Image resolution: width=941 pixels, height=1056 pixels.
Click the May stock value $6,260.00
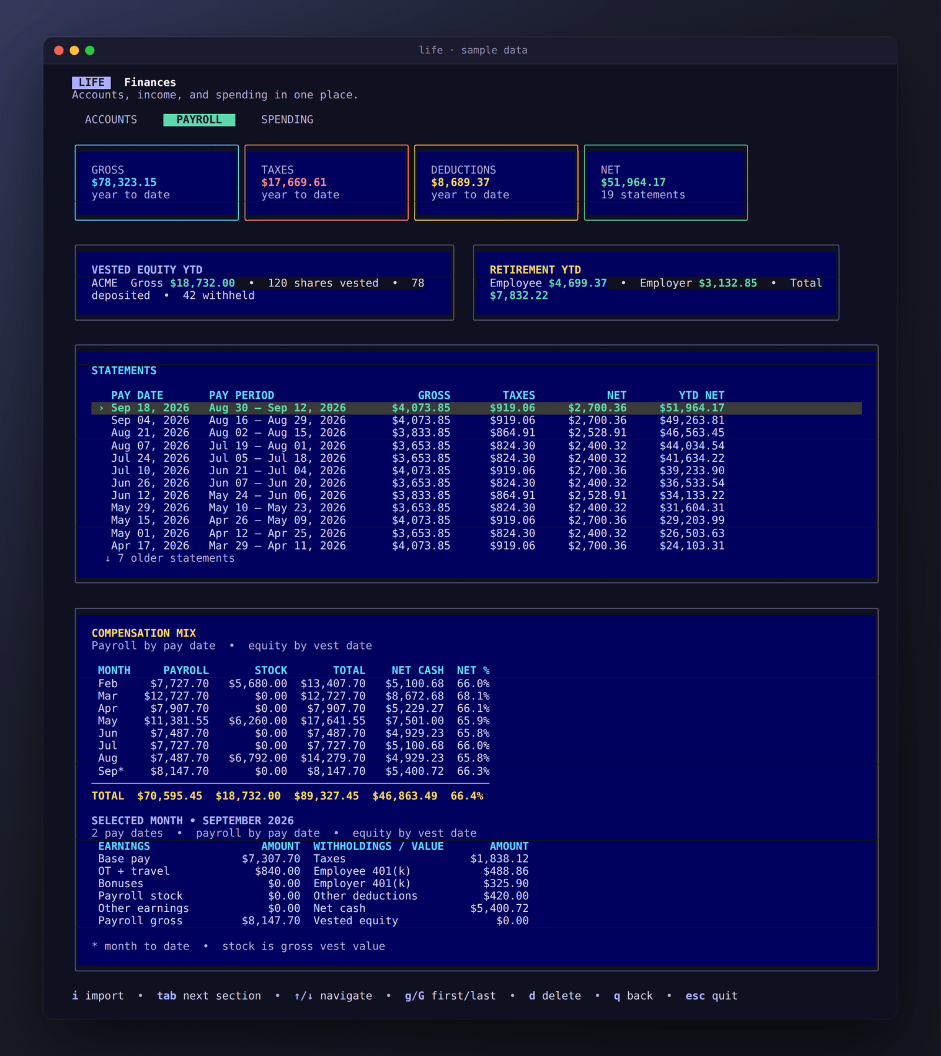258,721
